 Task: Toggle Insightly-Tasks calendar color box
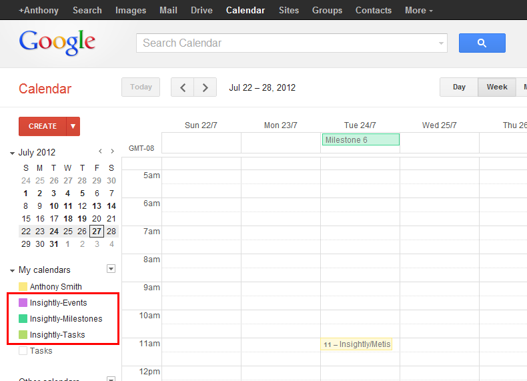pyautogui.click(x=23, y=334)
